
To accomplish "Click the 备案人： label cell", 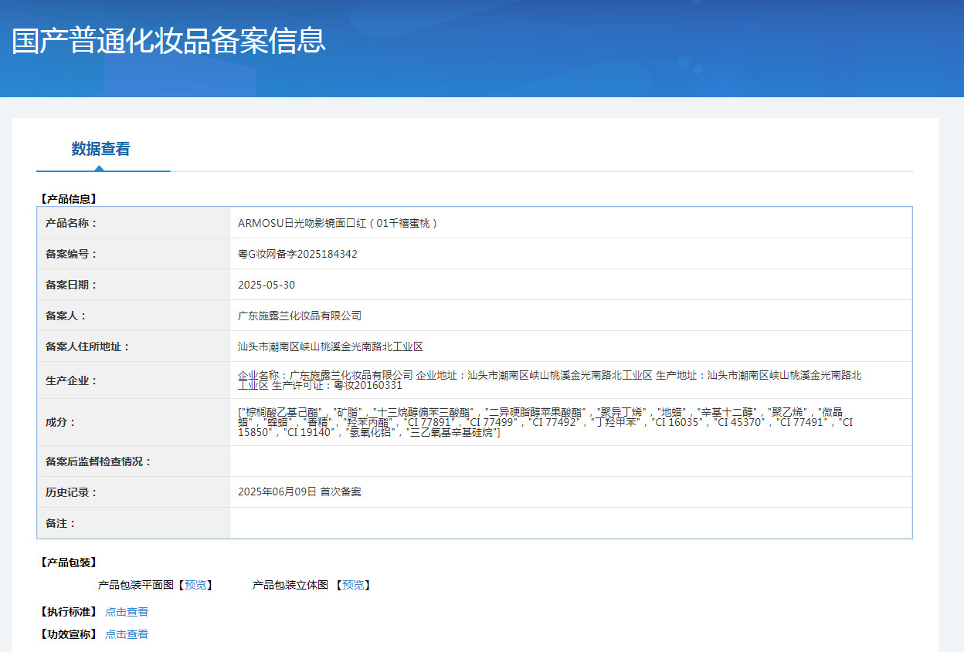I will click(134, 316).
